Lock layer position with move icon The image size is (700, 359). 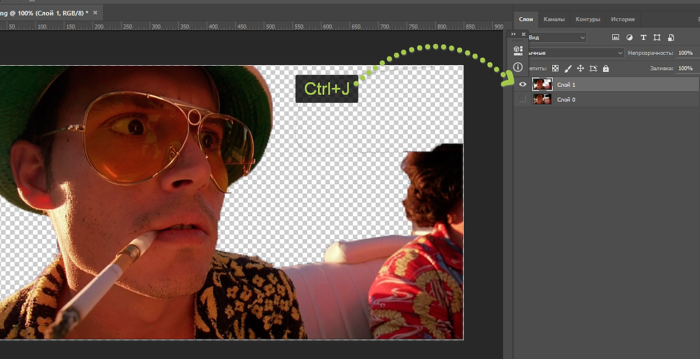580,69
